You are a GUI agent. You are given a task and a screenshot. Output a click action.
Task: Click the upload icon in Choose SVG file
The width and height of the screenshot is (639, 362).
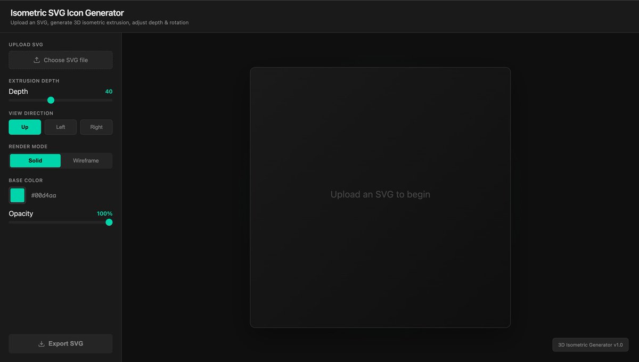(37, 60)
